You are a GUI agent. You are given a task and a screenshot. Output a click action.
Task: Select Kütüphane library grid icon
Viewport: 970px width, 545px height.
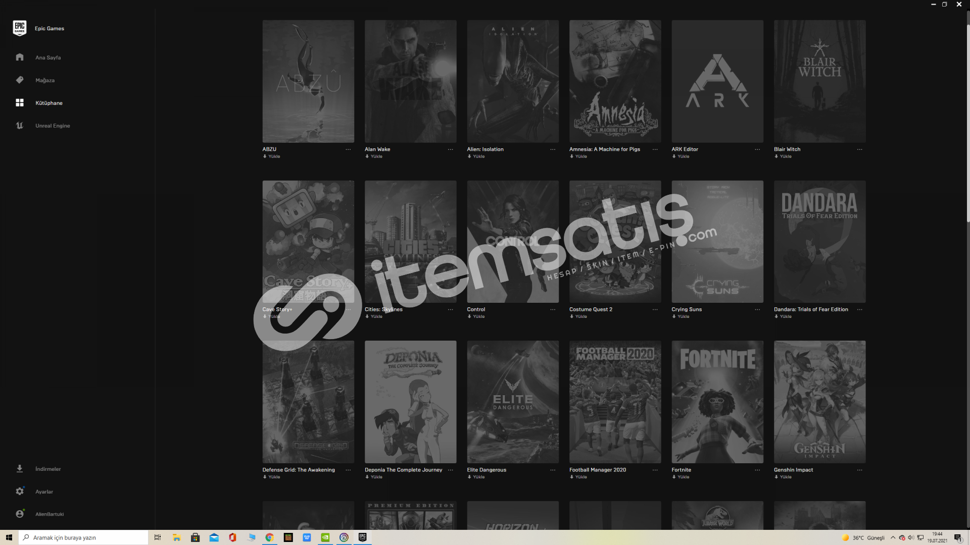[x=20, y=102]
